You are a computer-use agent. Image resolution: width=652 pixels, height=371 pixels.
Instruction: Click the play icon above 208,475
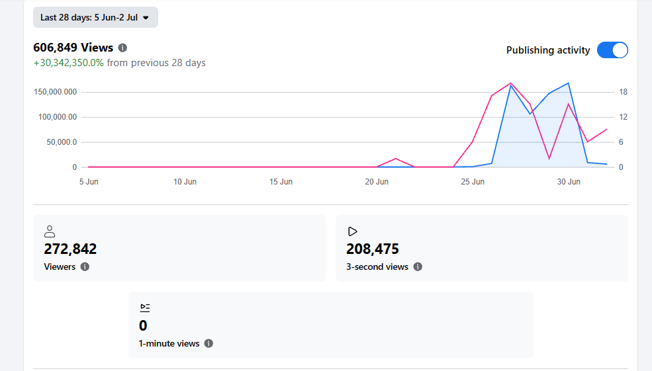pyautogui.click(x=352, y=231)
